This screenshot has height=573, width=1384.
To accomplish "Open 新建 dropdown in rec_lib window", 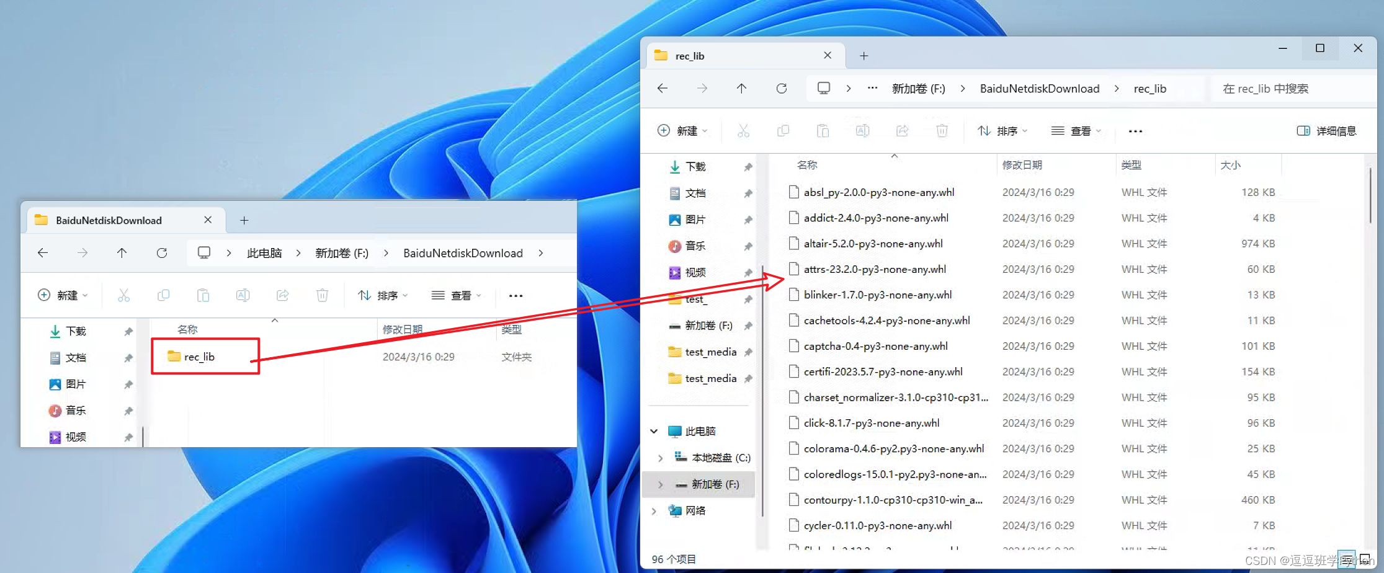I will tap(682, 131).
